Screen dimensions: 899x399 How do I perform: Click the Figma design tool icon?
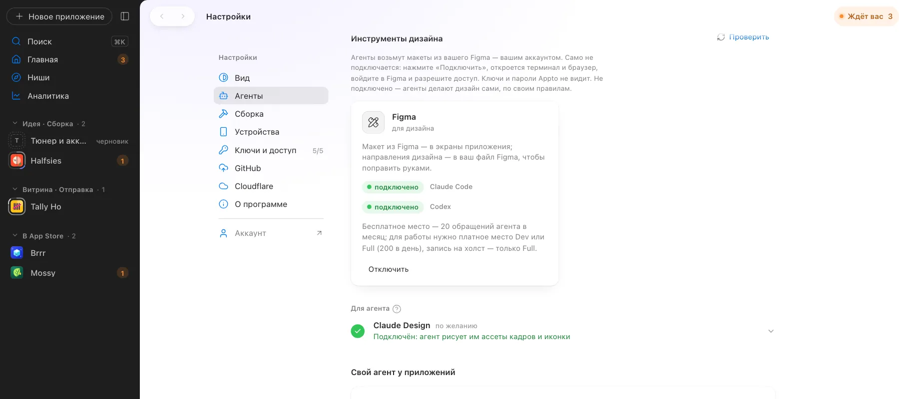coord(373,122)
